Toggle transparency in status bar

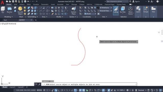click(x=84, y=90)
